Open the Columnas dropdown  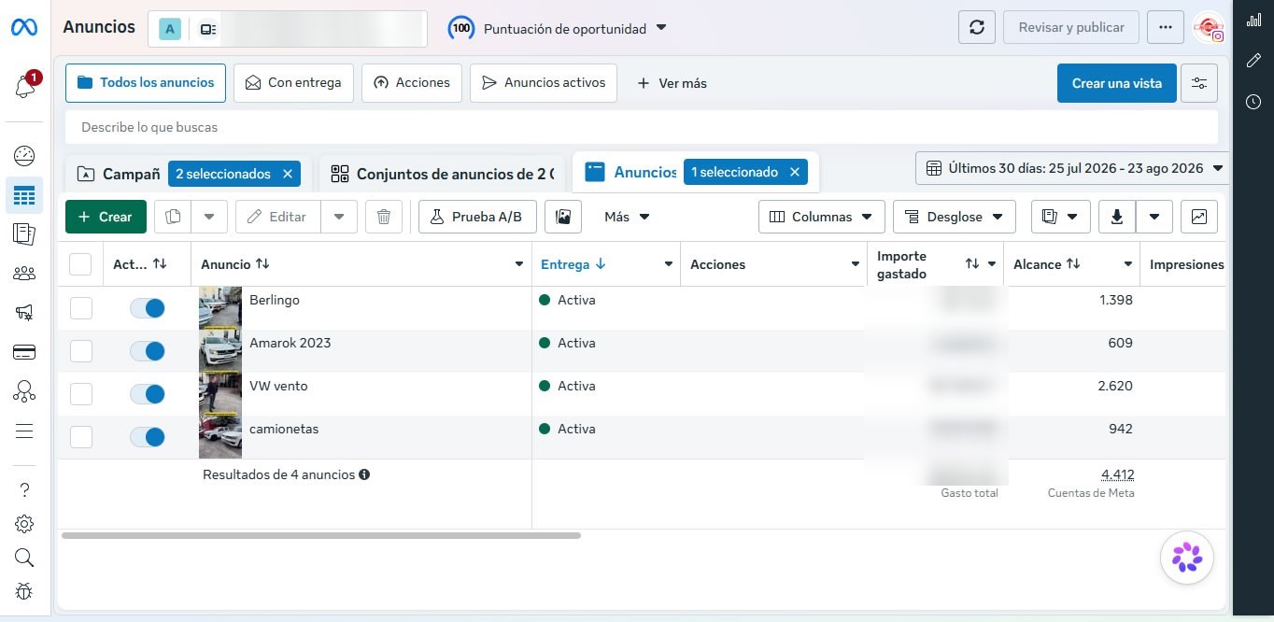(822, 217)
